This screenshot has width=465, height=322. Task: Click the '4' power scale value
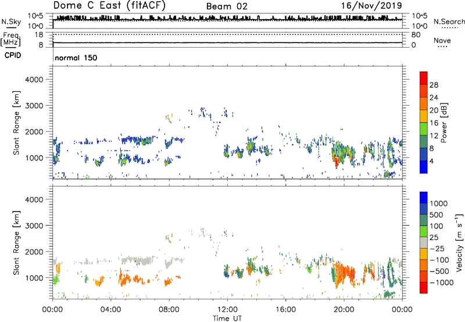coord(432,161)
